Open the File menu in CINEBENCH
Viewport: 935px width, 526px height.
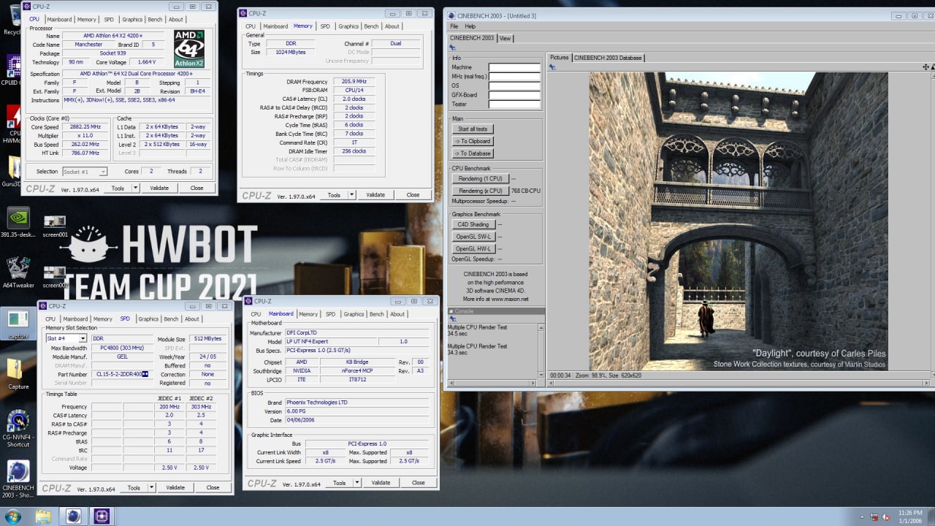(454, 26)
